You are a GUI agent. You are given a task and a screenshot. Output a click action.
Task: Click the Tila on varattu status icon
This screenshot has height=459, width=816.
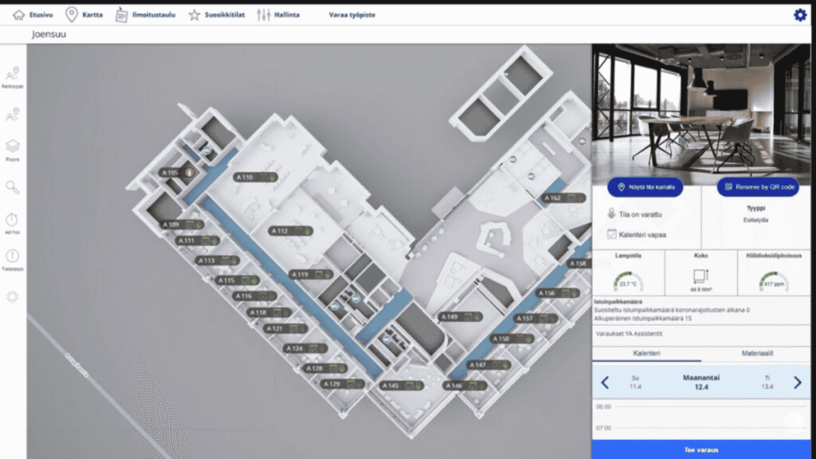pyautogui.click(x=611, y=214)
